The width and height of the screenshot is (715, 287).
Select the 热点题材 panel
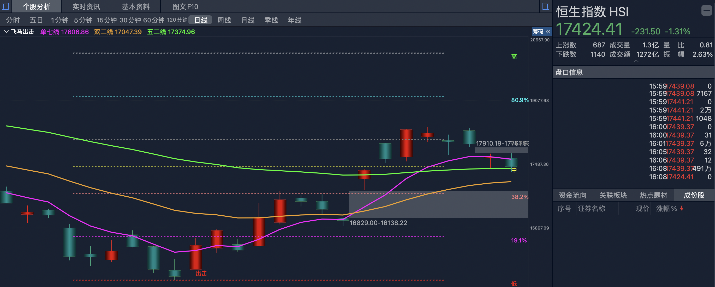click(653, 195)
